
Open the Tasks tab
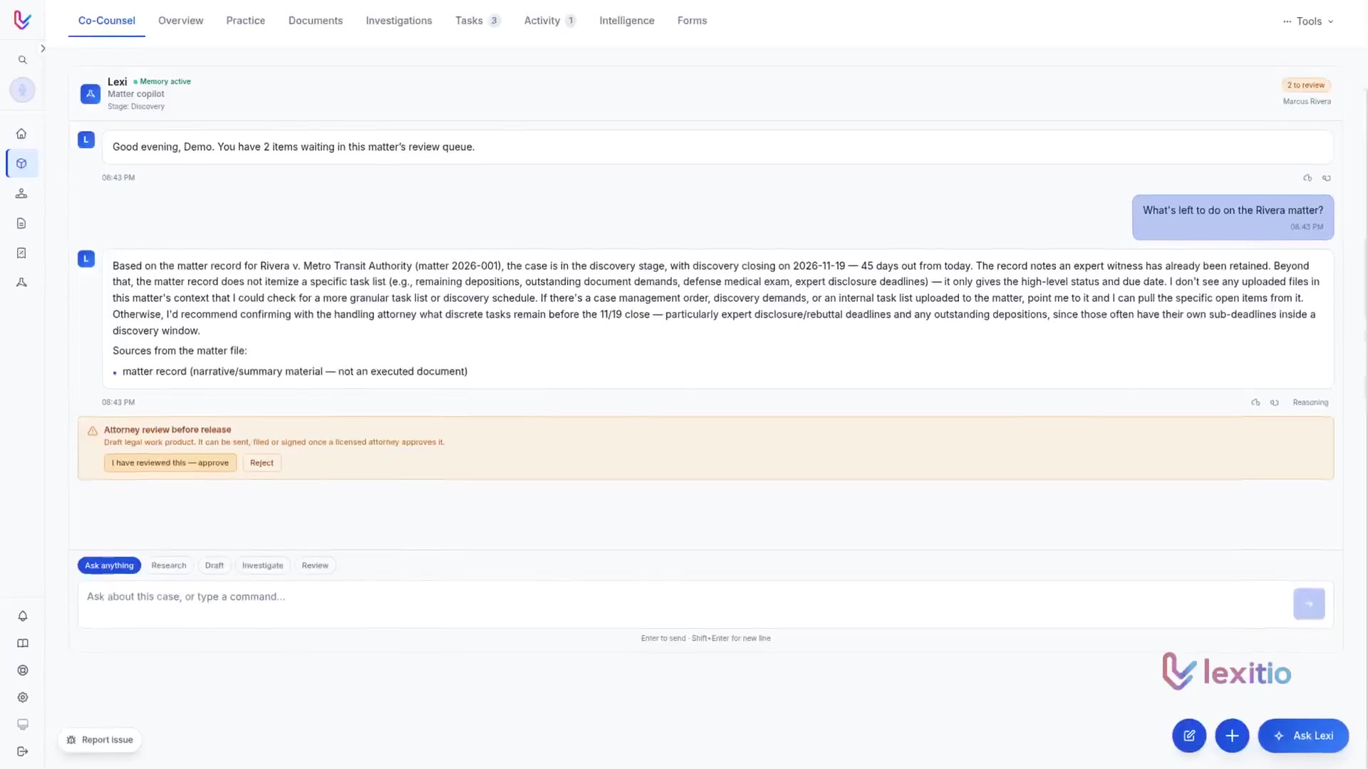coord(477,21)
